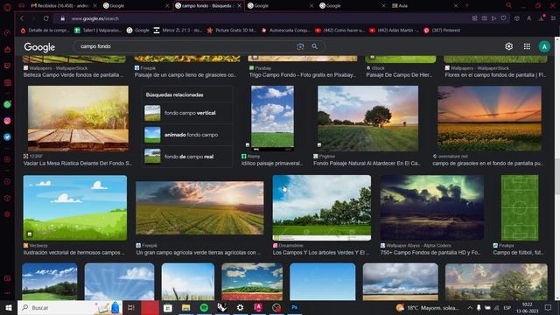The height and width of the screenshot is (315, 560).
Task: Open a new tab with plus button
Action: tap(466, 5)
